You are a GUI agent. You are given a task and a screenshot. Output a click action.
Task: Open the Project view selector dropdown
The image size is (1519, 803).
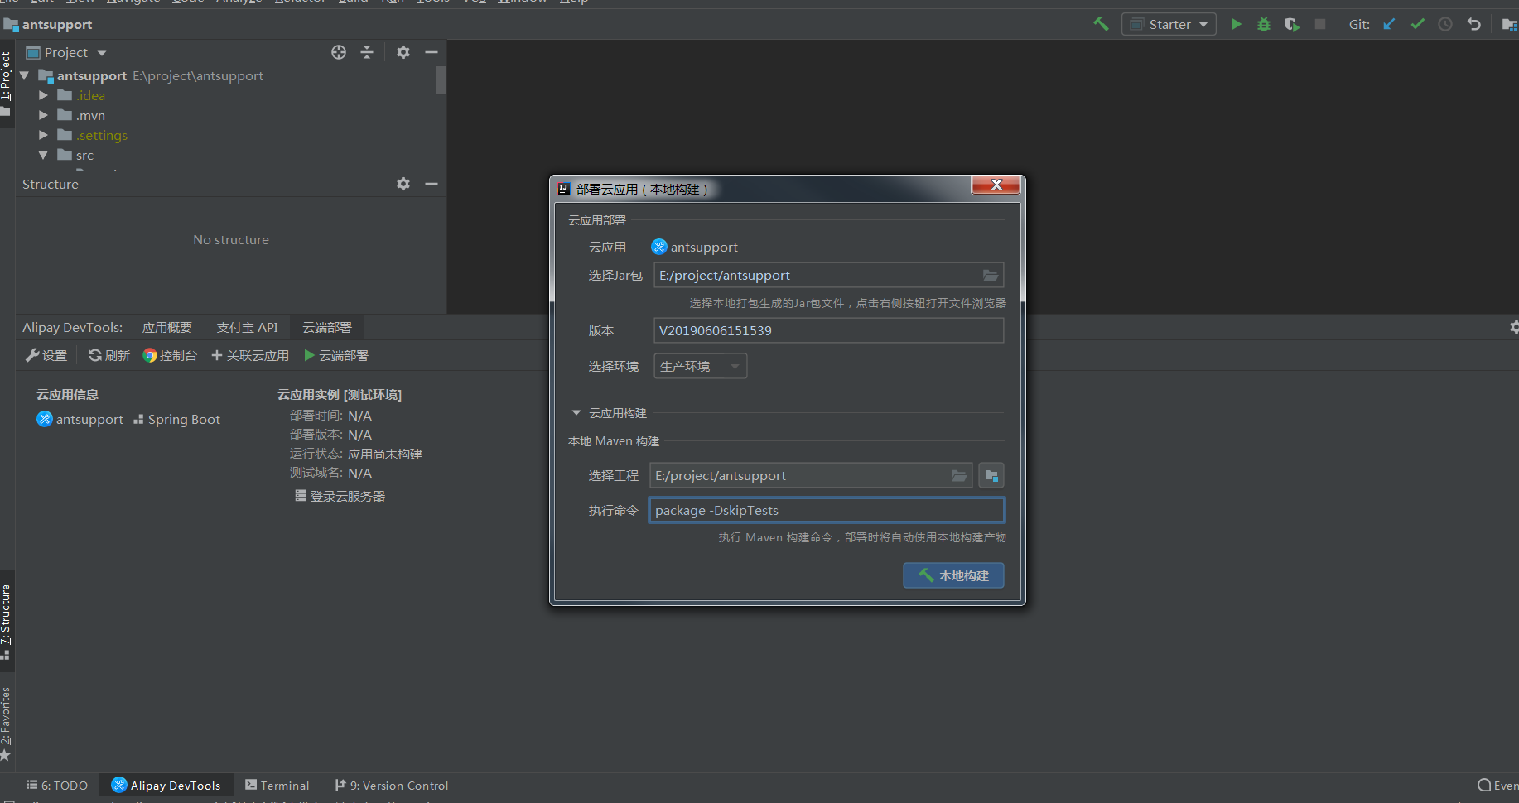tap(66, 52)
